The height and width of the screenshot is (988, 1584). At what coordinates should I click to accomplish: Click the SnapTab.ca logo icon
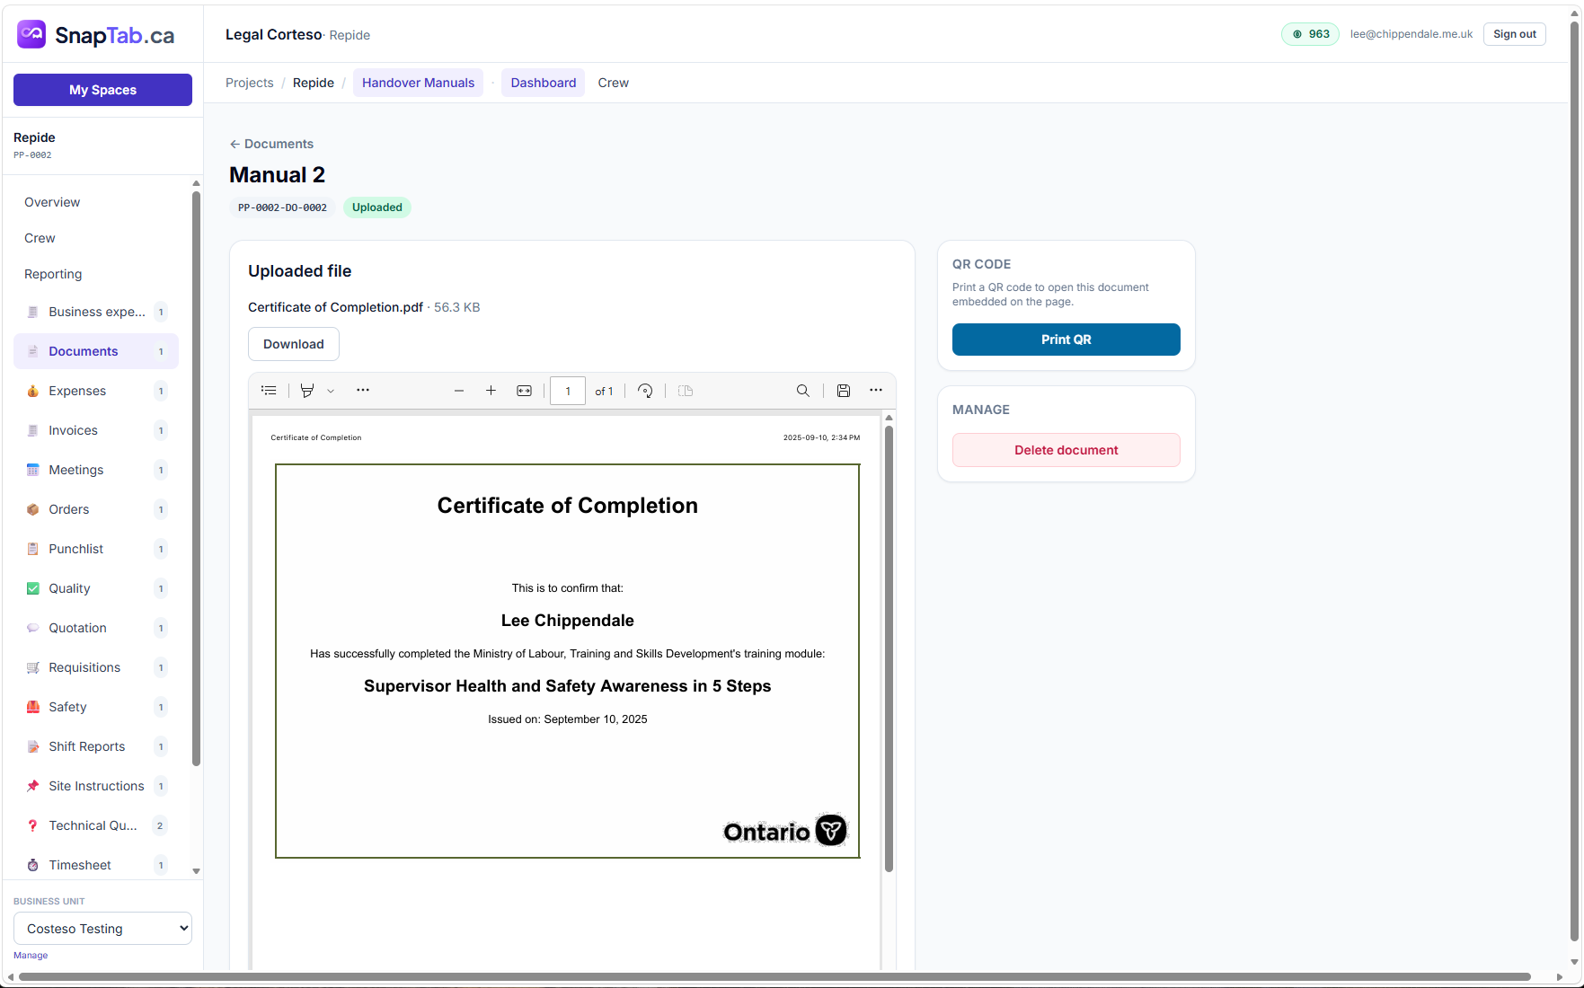[31, 34]
